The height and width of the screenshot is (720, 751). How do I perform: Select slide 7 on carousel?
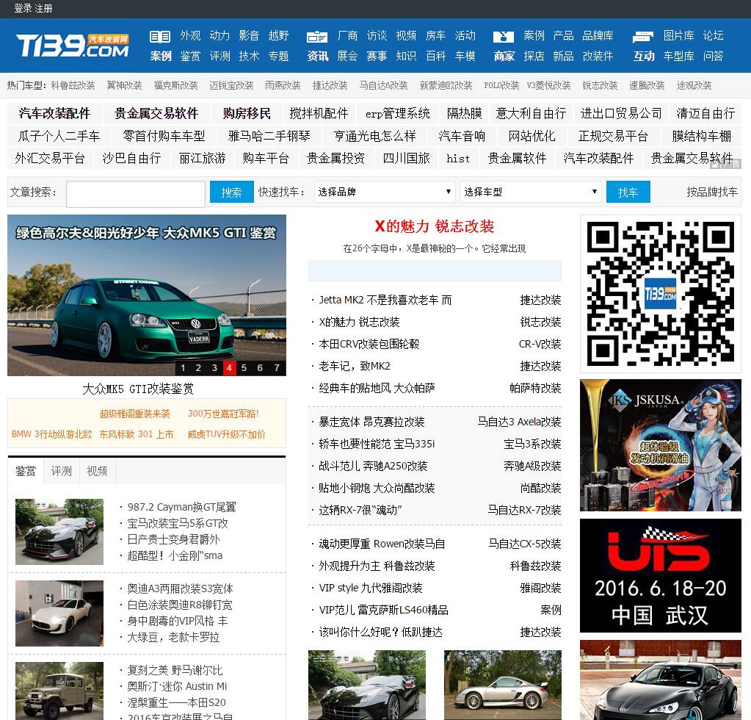click(276, 367)
